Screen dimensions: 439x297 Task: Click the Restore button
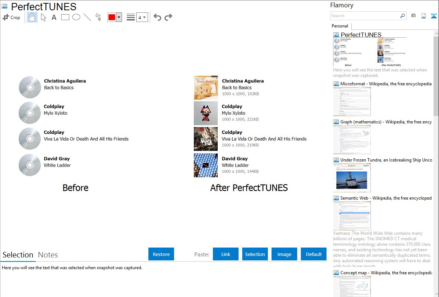point(161,254)
